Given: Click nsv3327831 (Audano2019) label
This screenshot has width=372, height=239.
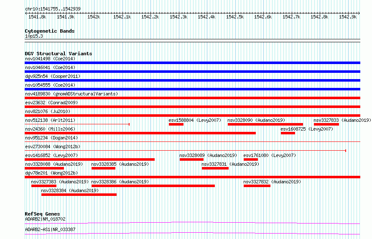Looking at the screenshot, I should click(230, 164).
